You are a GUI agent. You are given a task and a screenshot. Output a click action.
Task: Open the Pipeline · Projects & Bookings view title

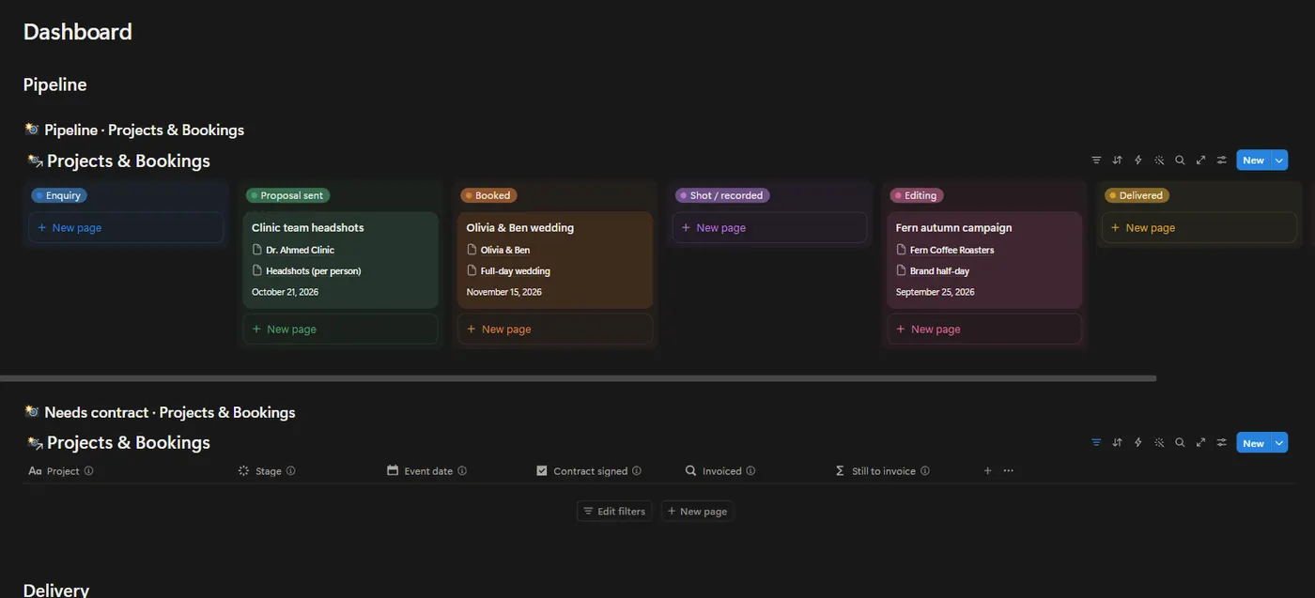(144, 130)
